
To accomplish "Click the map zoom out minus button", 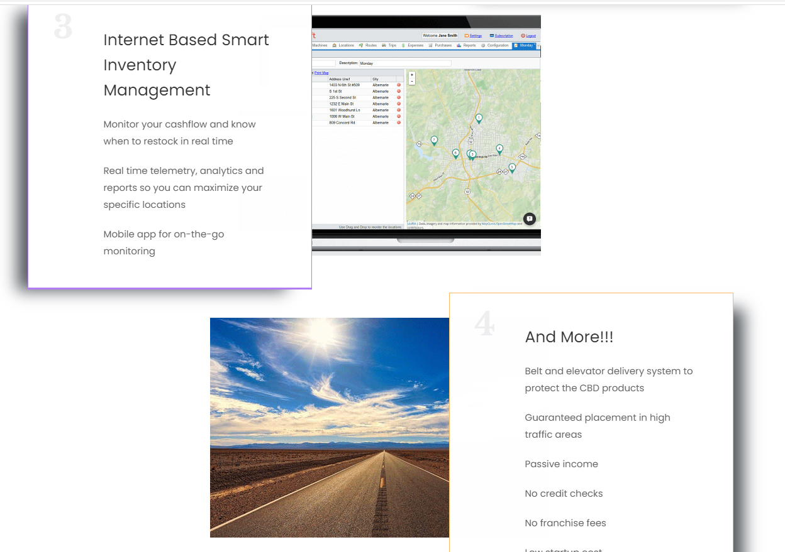I will click(x=412, y=81).
